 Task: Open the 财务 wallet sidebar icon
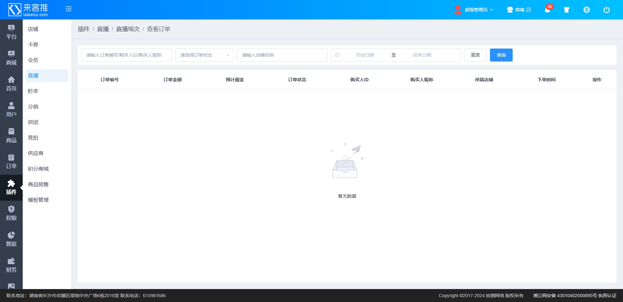(11, 265)
